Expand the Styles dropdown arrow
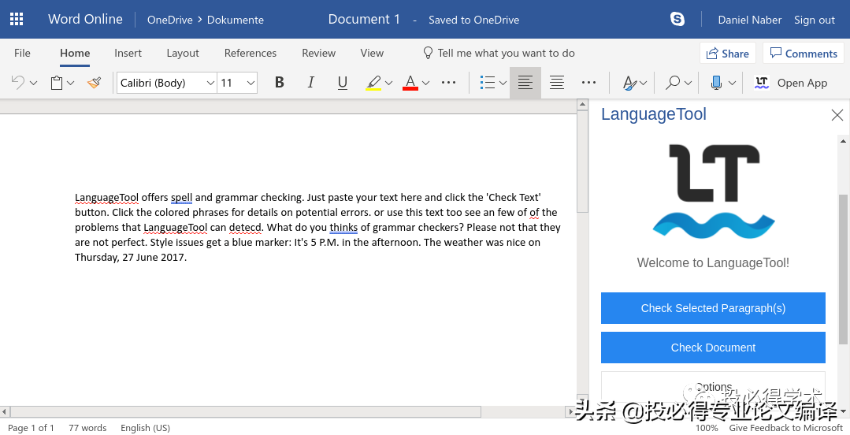Viewport: 850px width, 435px height. (643, 83)
